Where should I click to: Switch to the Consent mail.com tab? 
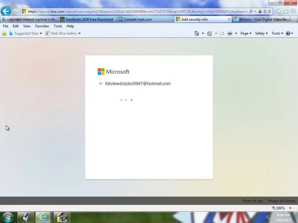(x=145, y=19)
